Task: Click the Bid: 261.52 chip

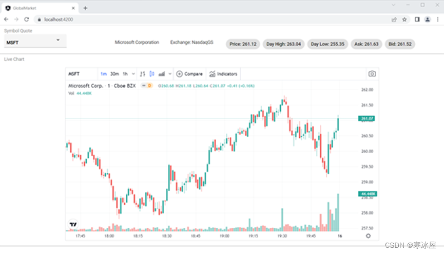Action: point(400,44)
